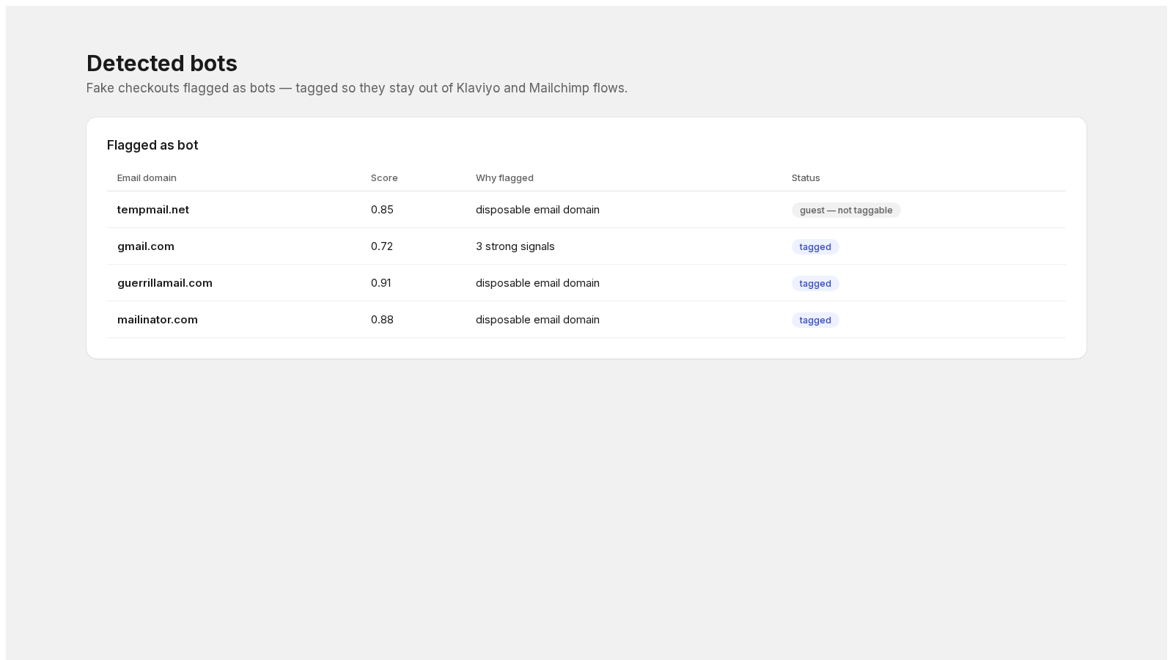This screenshot has height=660, width=1173.
Task: Select the mailinator.com domain cell
Action: point(158,320)
